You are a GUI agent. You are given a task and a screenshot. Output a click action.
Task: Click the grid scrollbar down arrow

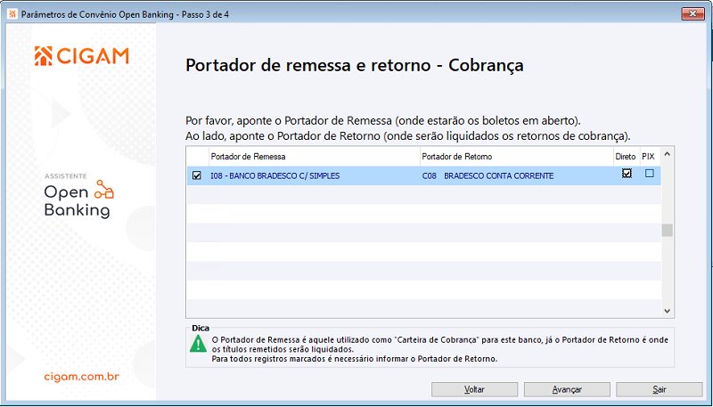click(x=667, y=311)
